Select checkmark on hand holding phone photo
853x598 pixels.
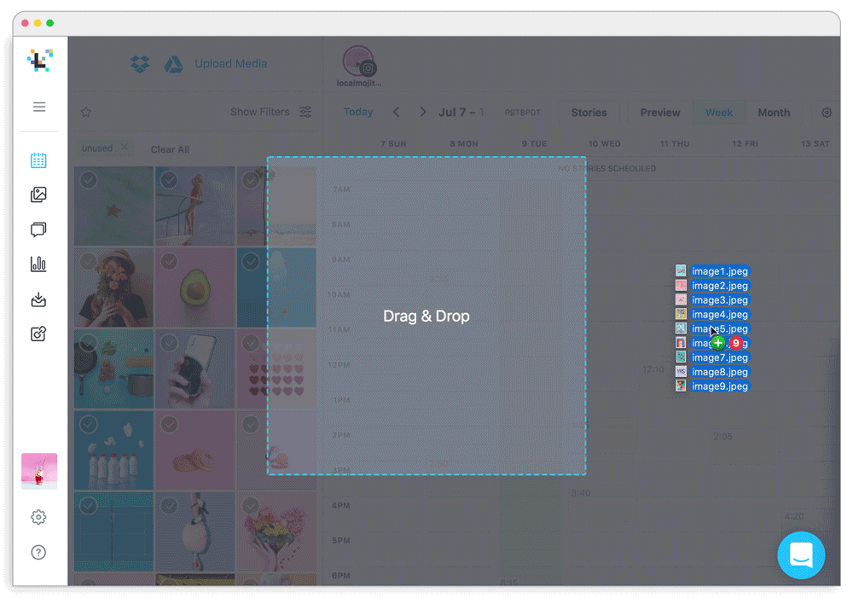tap(169, 342)
